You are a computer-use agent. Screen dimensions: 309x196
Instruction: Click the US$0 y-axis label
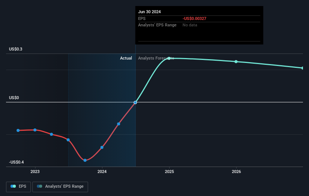tap(14, 98)
